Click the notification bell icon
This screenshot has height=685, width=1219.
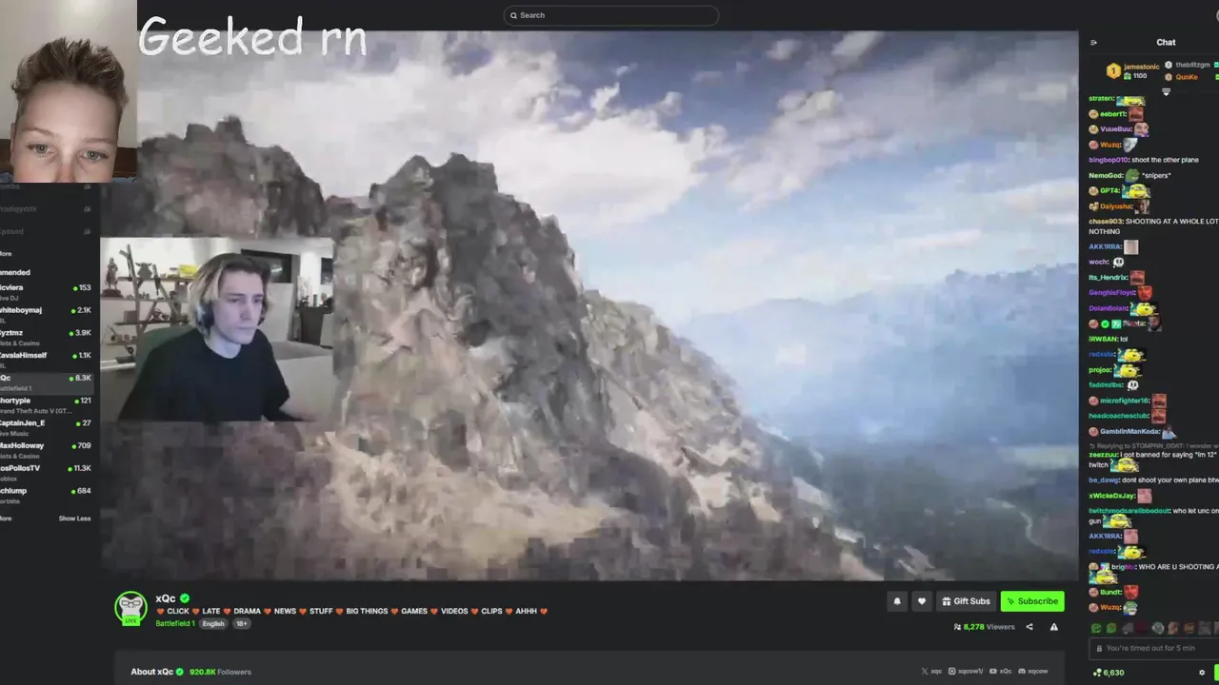[896, 601]
